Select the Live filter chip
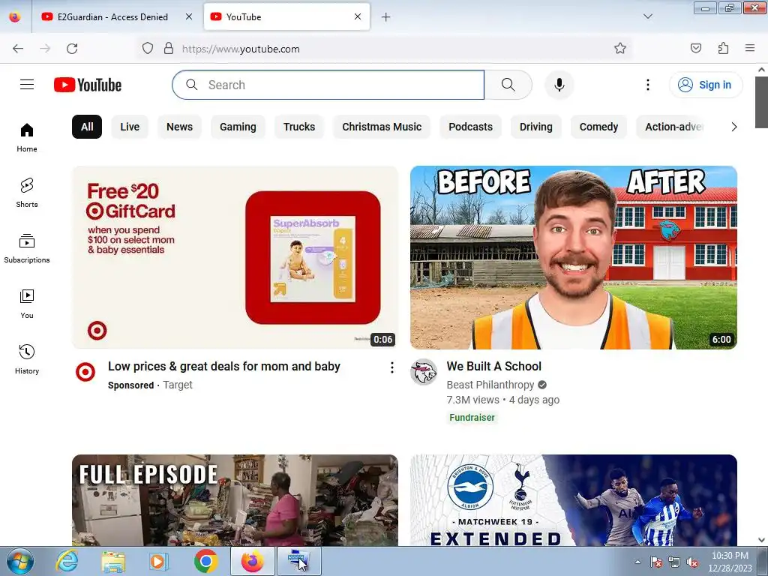 (130, 127)
